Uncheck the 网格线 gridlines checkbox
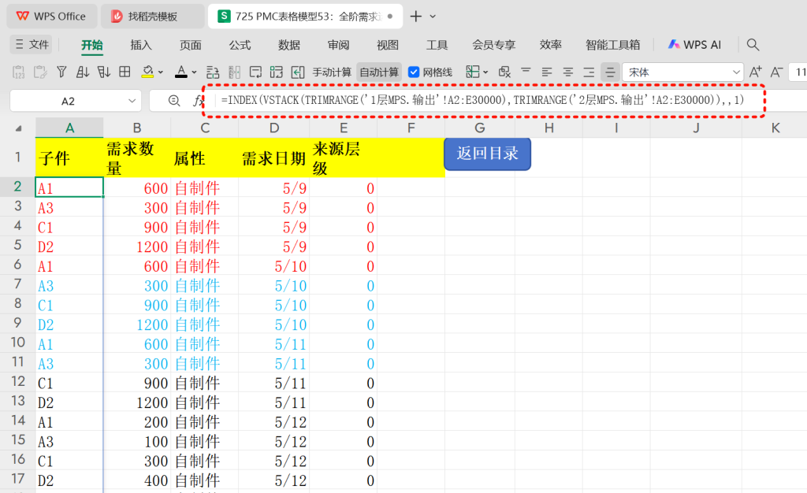Screen dimensions: 807x493 pyautogui.click(x=414, y=72)
